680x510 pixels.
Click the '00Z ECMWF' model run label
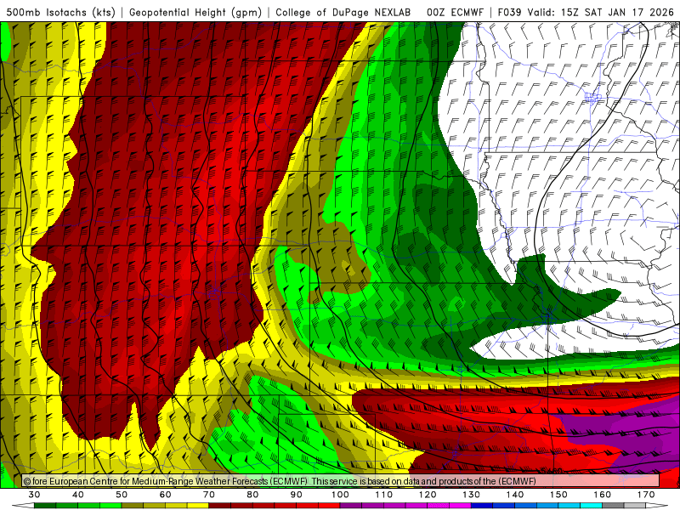pyautogui.click(x=455, y=13)
